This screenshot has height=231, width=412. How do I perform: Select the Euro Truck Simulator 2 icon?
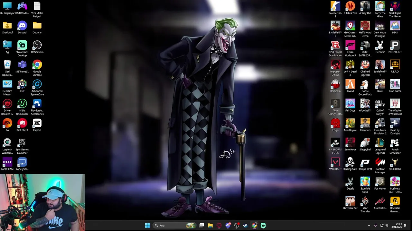[380, 127]
